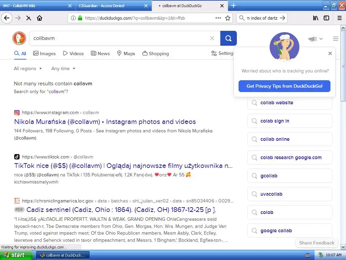Click scrollbar down arrow
The height and width of the screenshot is (260, 346).
click(343, 247)
